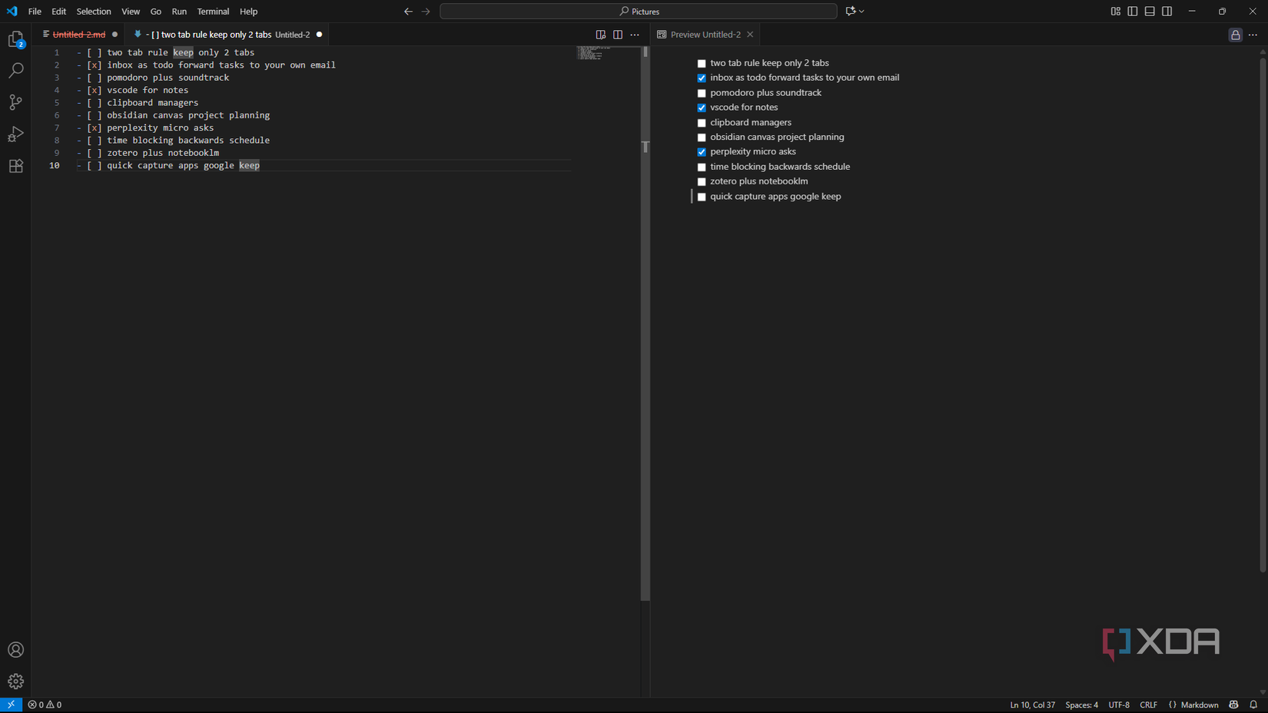Screen dimensions: 1268x713
Task: Change end of line sequence CRLF
Action: pos(1148,705)
